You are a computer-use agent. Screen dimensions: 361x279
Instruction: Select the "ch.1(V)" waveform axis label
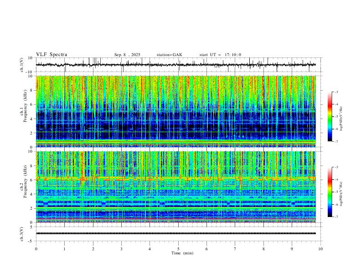(x=22, y=65)
